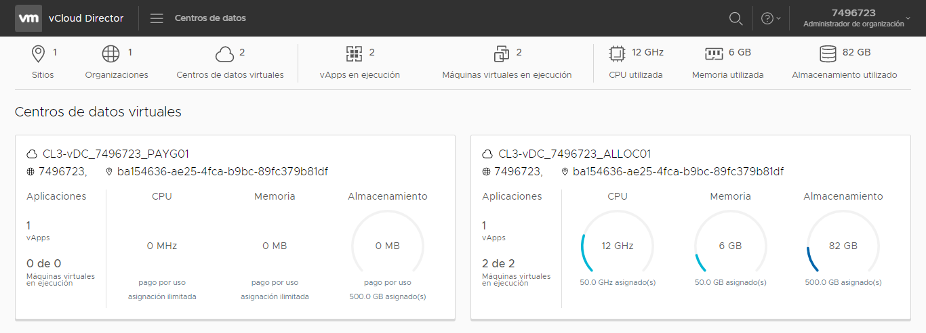Image resolution: width=926 pixels, height=333 pixels.
Task: Expand the 7496723 user account menu
Action: (x=858, y=18)
